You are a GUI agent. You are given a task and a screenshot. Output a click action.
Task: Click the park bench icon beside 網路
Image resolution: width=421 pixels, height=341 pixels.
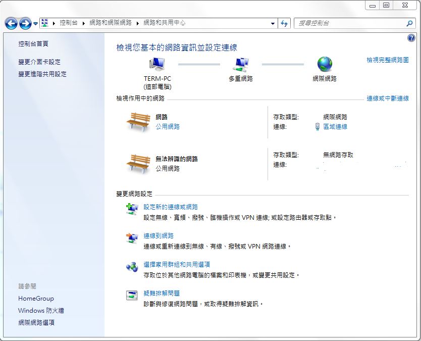tap(138, 121)
